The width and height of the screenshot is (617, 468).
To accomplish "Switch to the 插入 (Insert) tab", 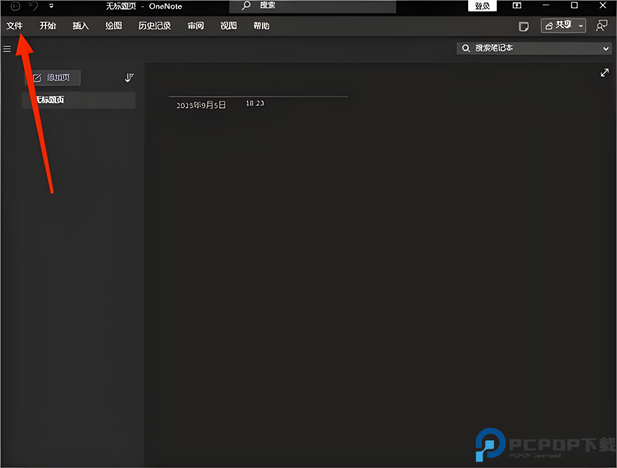I will click(81, 26).
